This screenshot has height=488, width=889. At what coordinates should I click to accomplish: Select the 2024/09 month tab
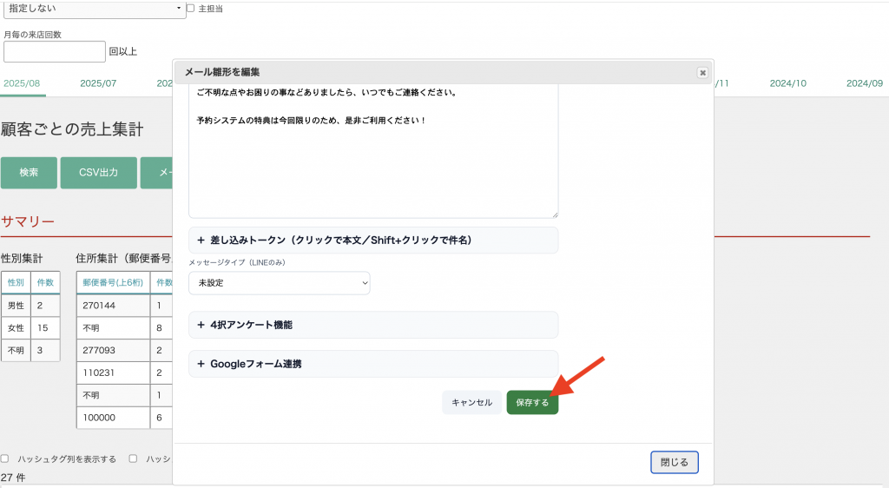[x=864, y=83]
